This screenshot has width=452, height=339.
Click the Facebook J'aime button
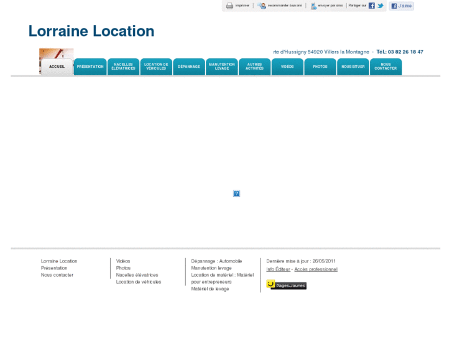pyautogui.click(x=401, y=6)
